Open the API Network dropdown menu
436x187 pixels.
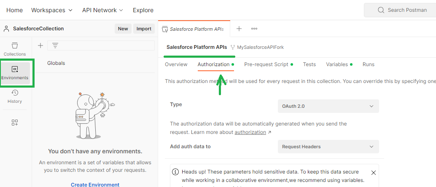pyautogui.click(x=102, y=10)
